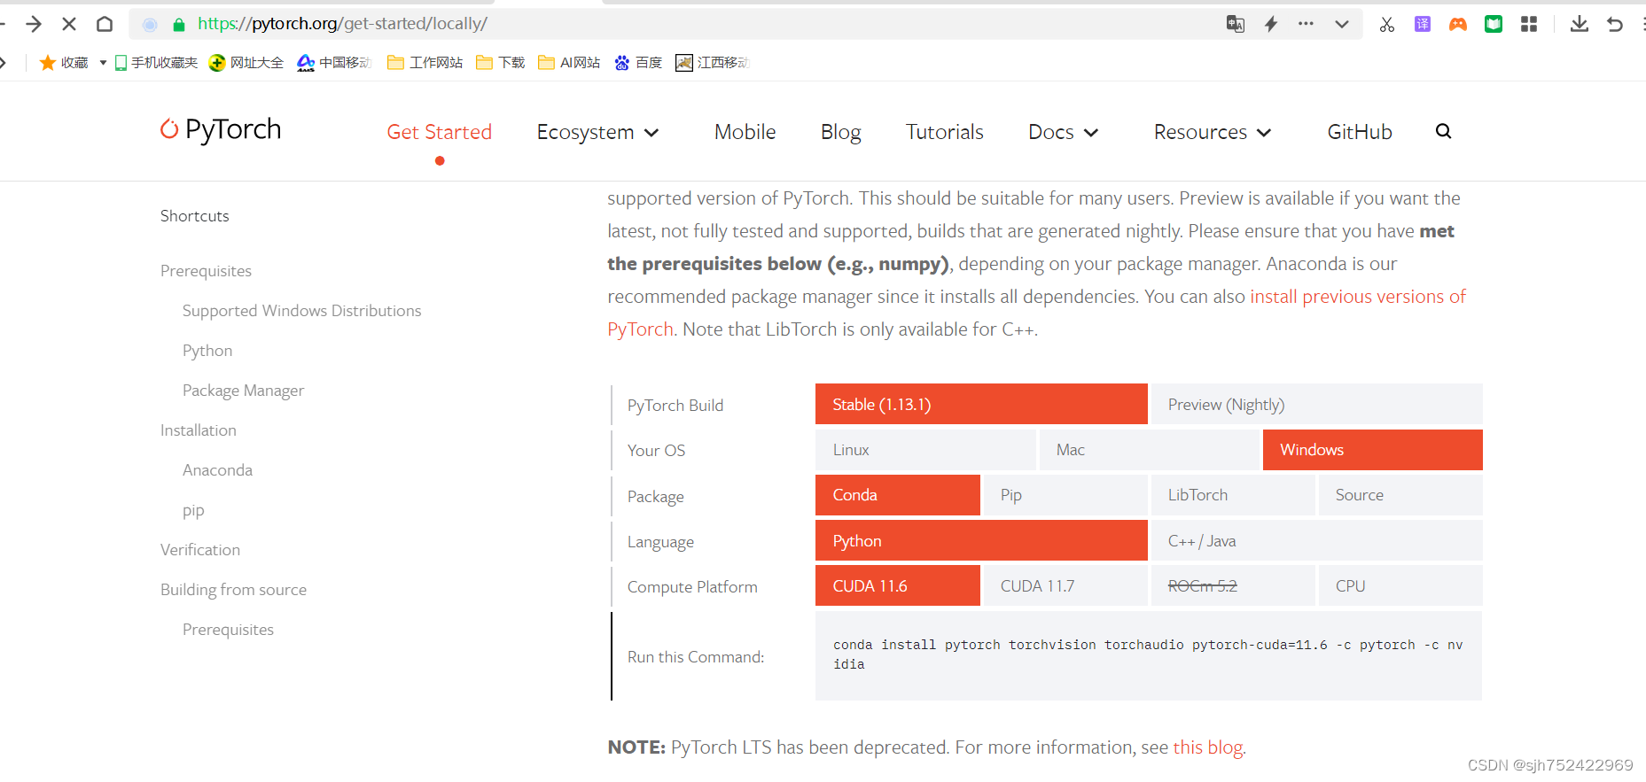Select the CUDA 11.6 compute platform
Screen dimensions: 1646x782
pos(898,585)
